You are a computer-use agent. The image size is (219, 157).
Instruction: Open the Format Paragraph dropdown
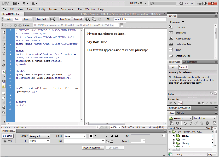39,136
